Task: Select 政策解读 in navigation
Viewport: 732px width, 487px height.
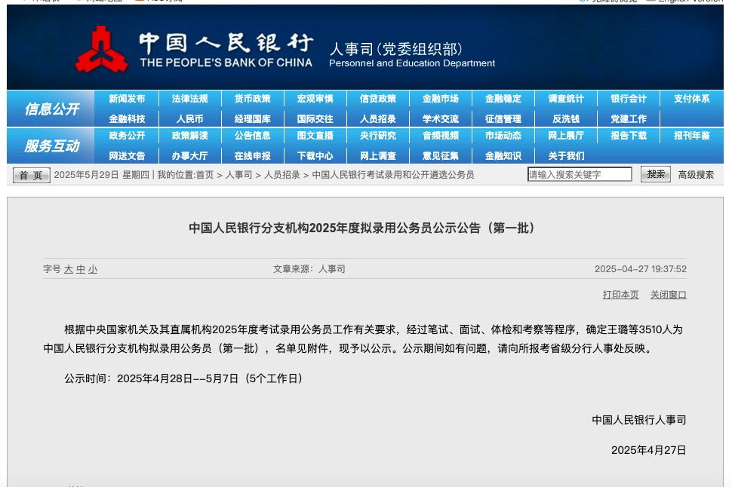Action: pos(189,136)
